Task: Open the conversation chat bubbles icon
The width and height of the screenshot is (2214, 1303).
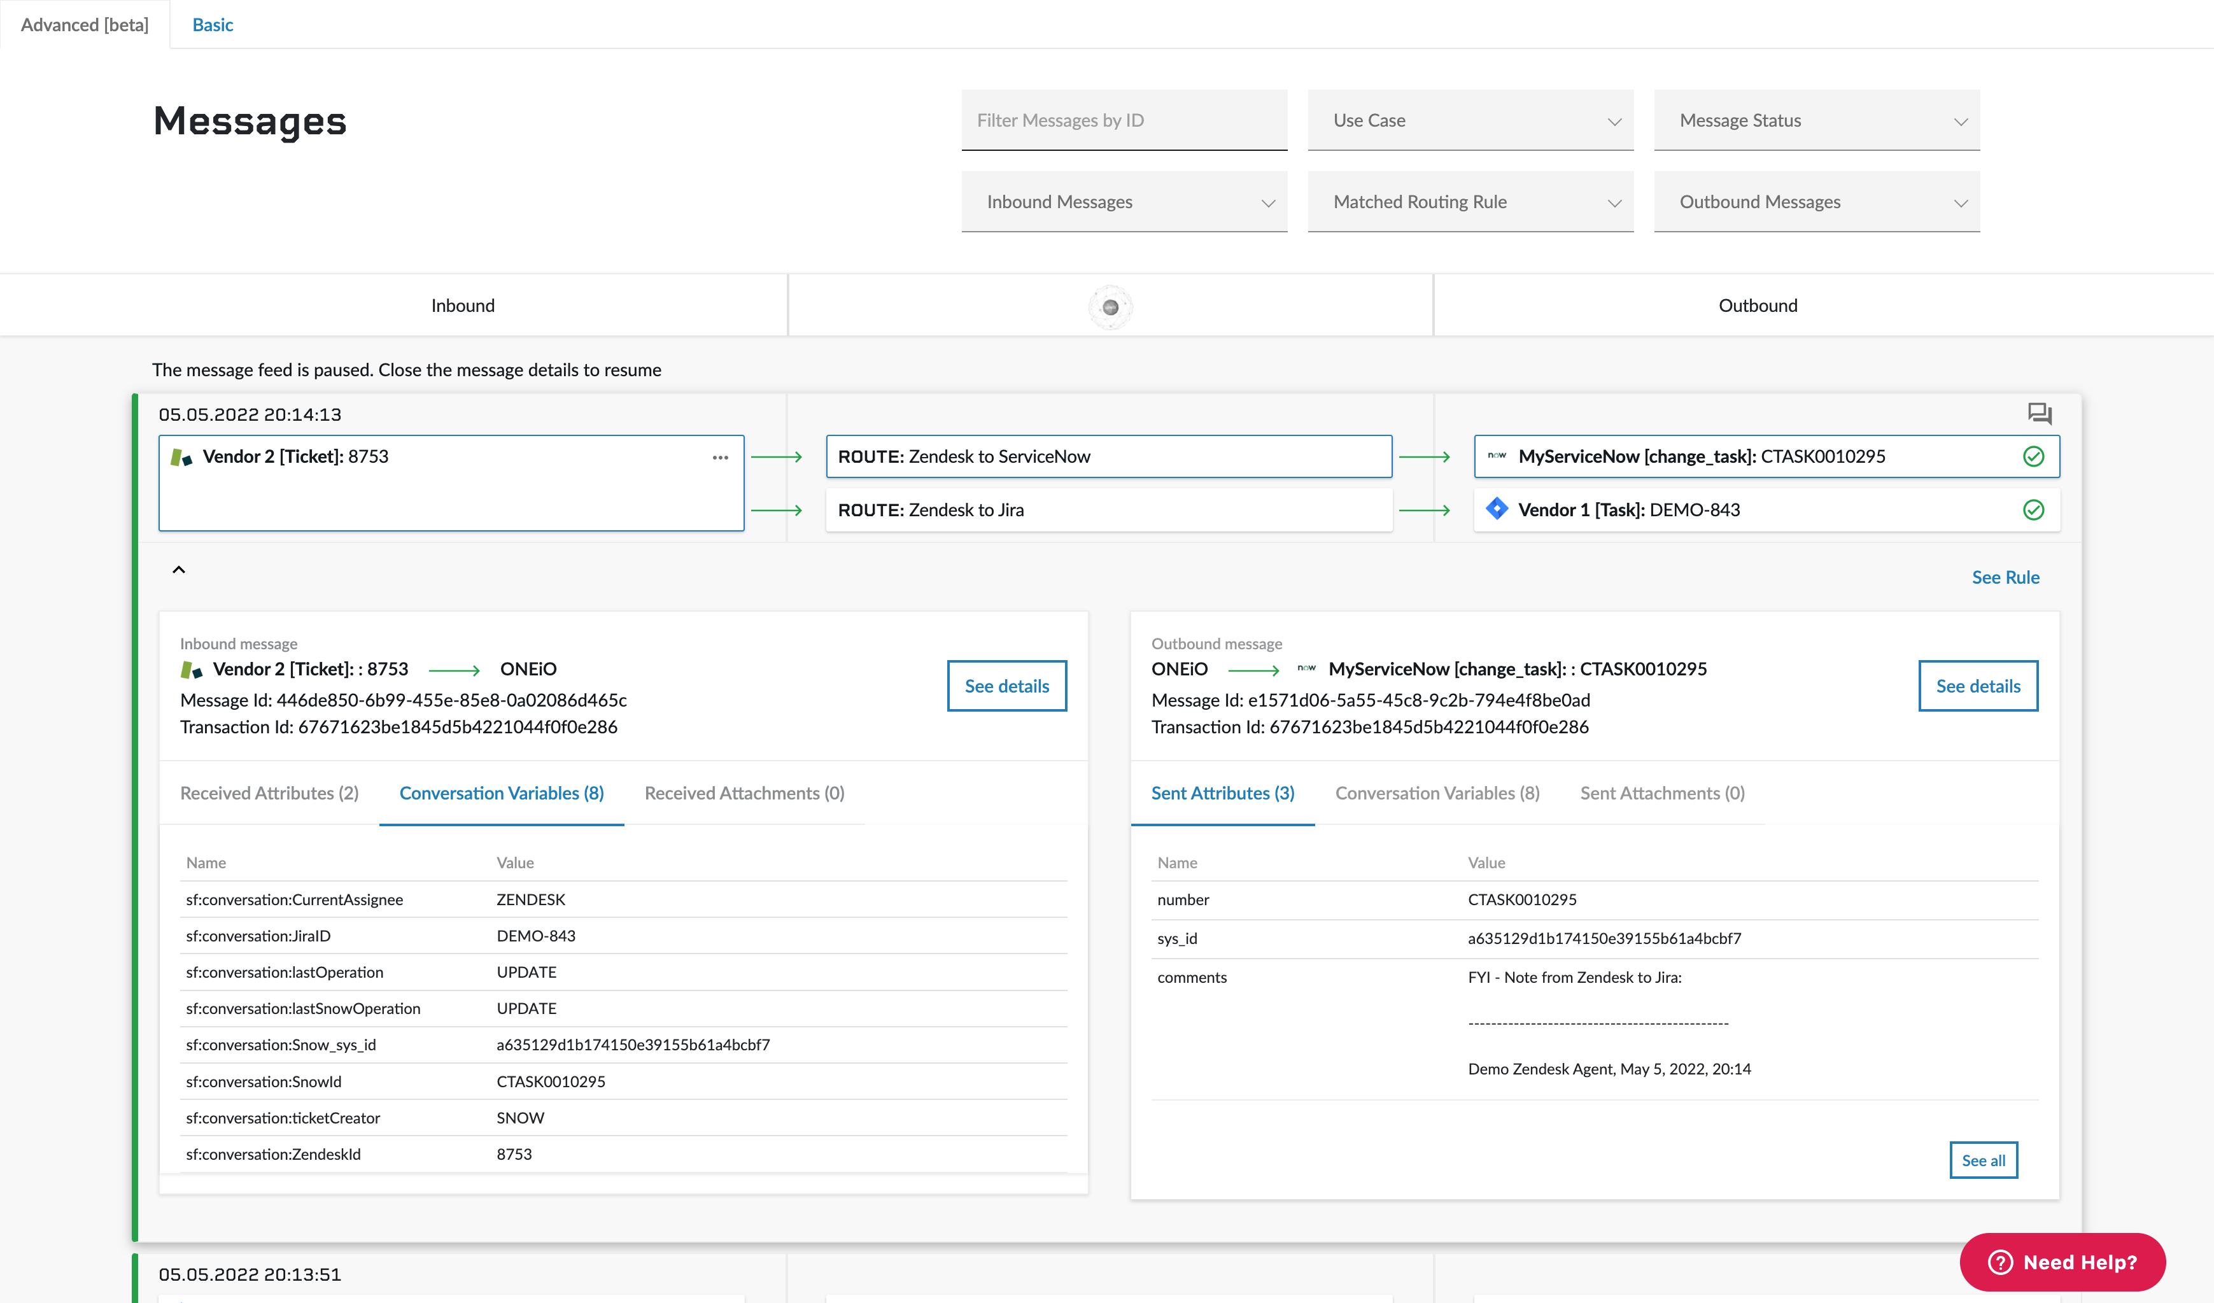Action: click(x=2039, y=414)
